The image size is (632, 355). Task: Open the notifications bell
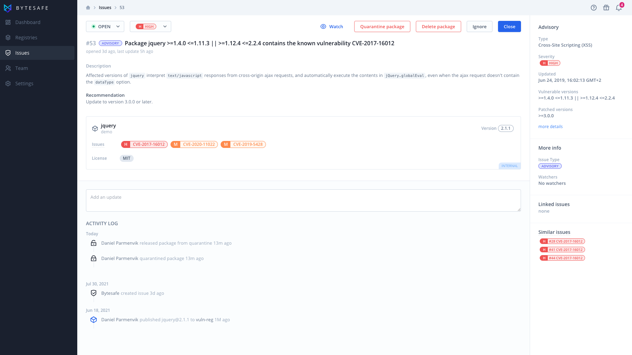(619, 8)
